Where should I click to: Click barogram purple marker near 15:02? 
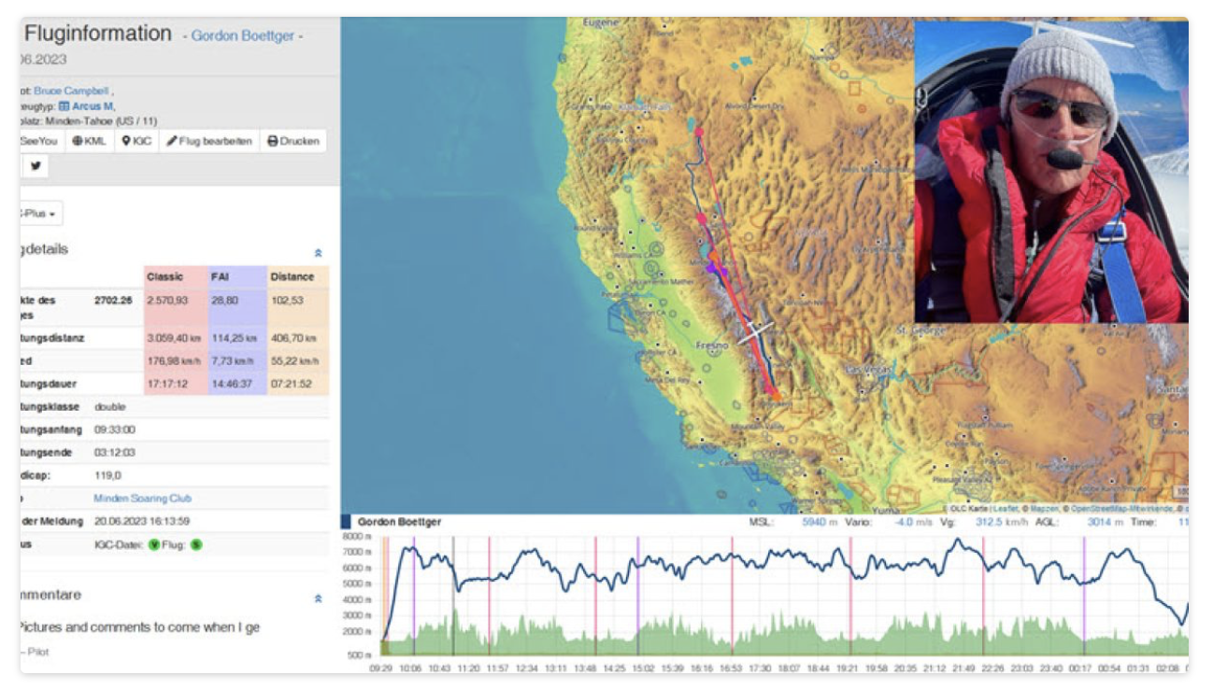638,596
